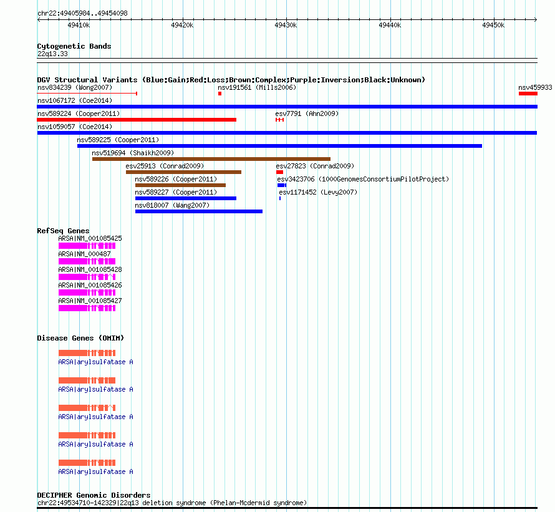Open the first ARSA|arylsulfatase A OMIM link

point(95,362)
